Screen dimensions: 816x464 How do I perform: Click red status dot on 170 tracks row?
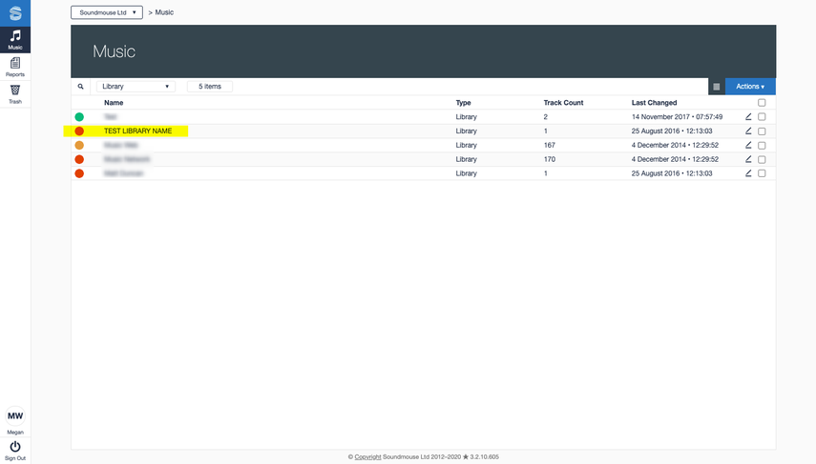(79, 159)
